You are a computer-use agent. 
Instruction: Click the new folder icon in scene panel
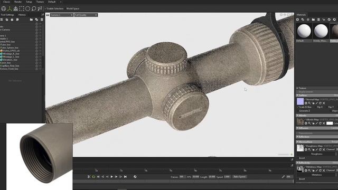[31, 20]
